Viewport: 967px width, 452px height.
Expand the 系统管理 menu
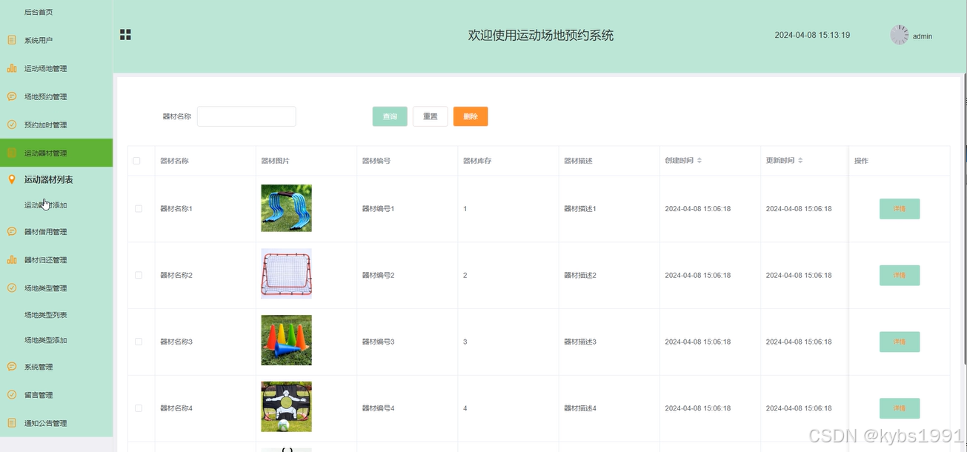click(56, 366)
